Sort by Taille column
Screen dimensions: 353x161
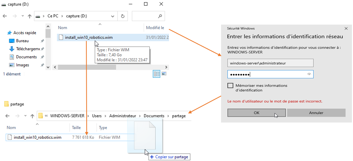(x=76, y=127)
